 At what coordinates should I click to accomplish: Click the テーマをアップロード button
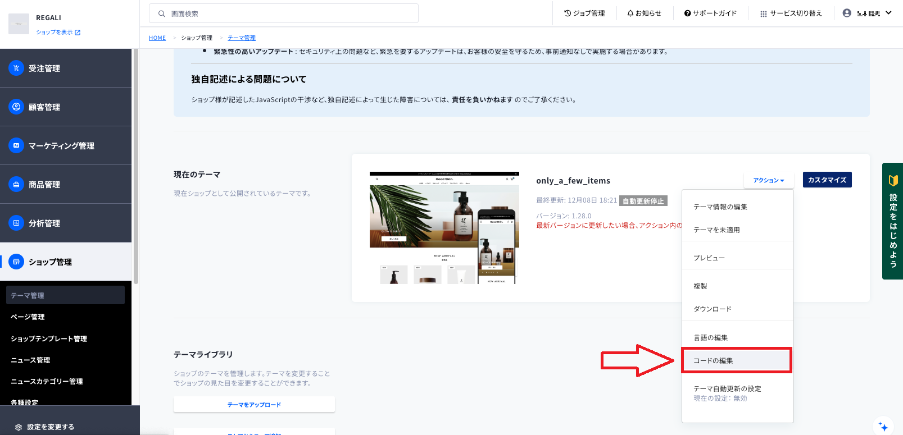click(254, 405)
